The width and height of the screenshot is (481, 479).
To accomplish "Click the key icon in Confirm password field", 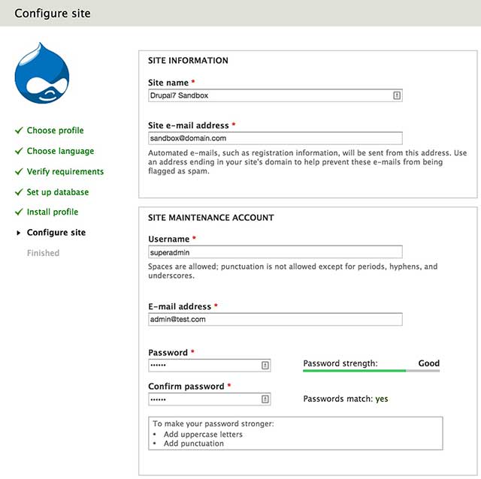I will (x=265, y=399).
